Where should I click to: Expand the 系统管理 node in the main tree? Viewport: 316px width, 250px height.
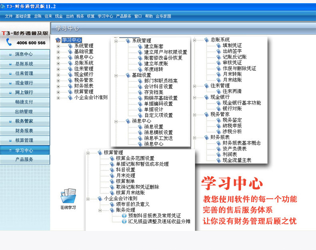pyautogui.click(x=58, y=46)
